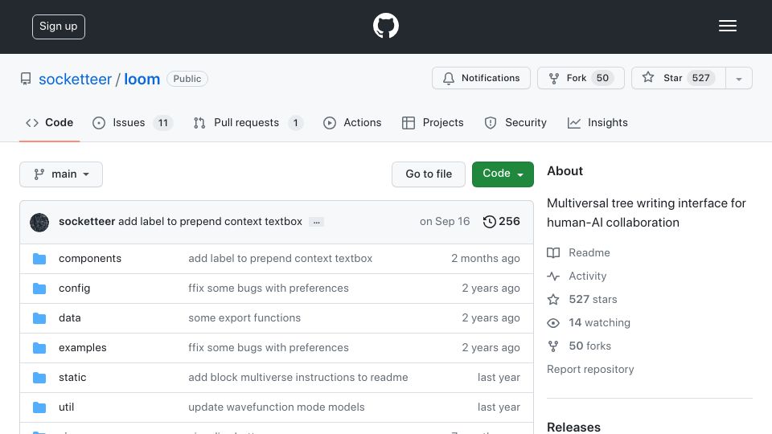Click Report repository link
This screenshot has height=434, width=772.
point(590,369)
